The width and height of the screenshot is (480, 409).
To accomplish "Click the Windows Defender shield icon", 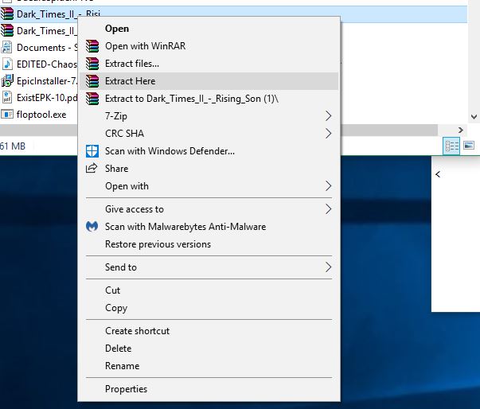I will coord(92,151).
